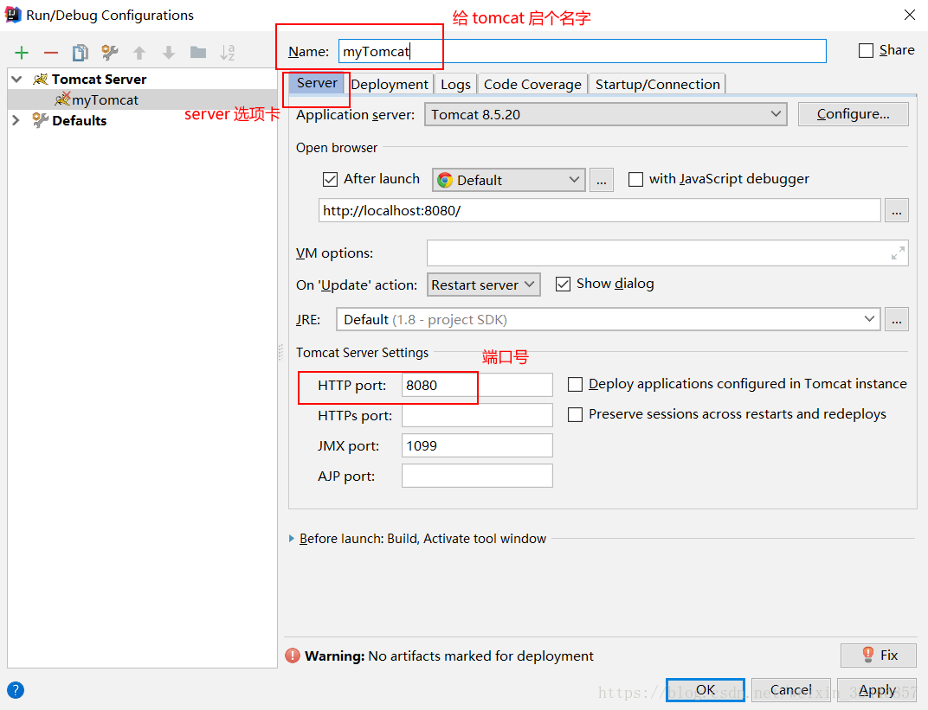Open the JRE dropdown
The image size is (928, 710).
[608, 319]
